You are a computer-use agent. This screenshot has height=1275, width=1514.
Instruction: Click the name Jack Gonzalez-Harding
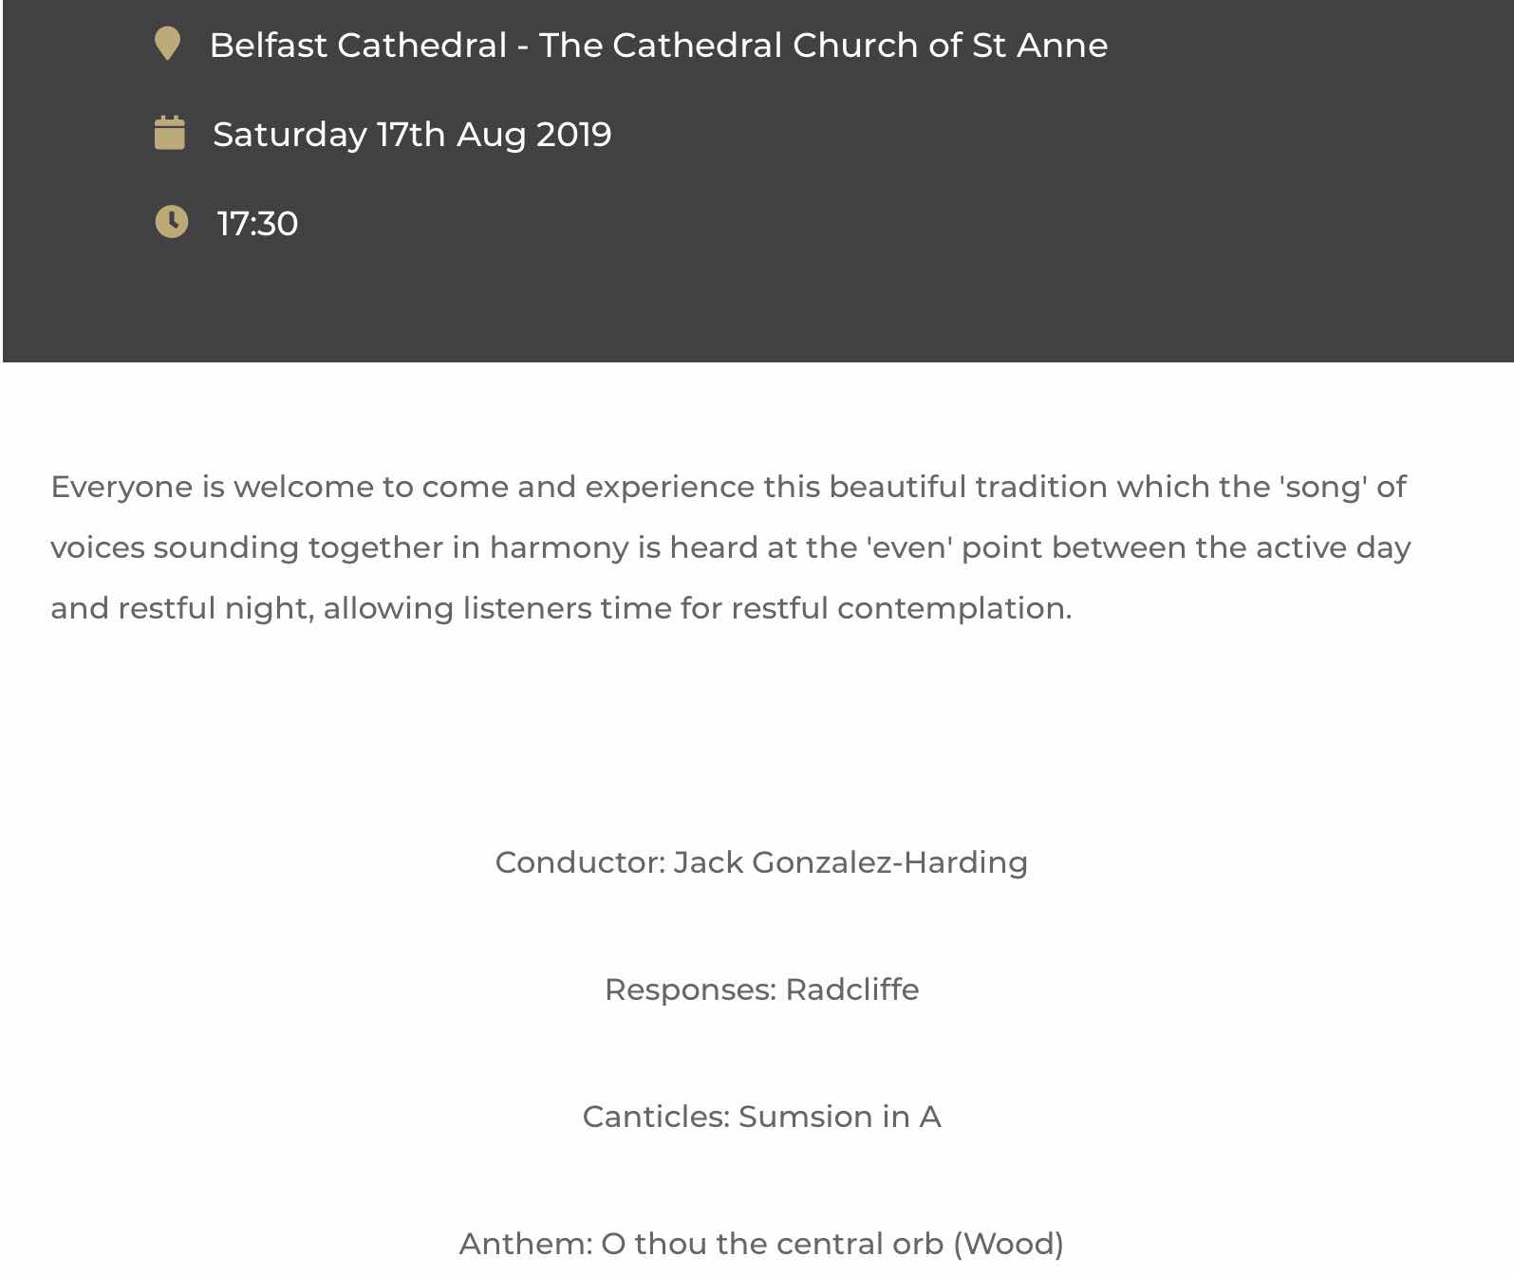tap(850, 862)
